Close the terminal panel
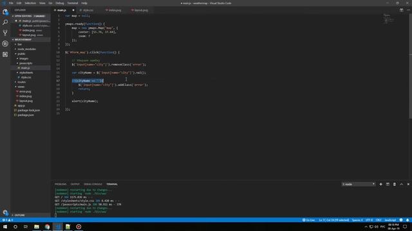This screenshot has height=231, width=412. pyautogui.click(x=408, y=184)
